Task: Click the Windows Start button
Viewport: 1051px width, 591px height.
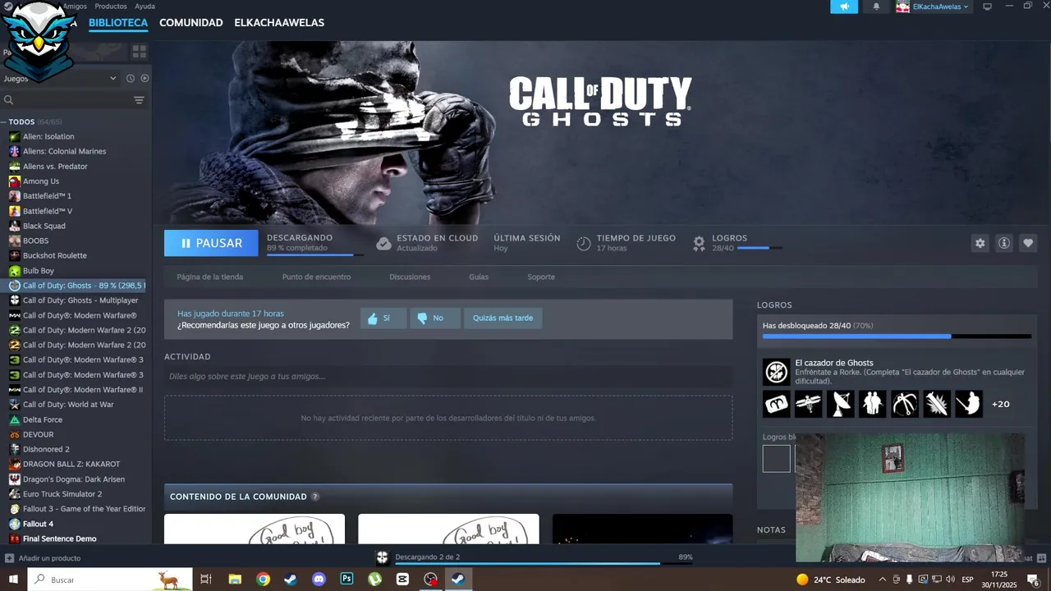Action: tap(13, 580)
